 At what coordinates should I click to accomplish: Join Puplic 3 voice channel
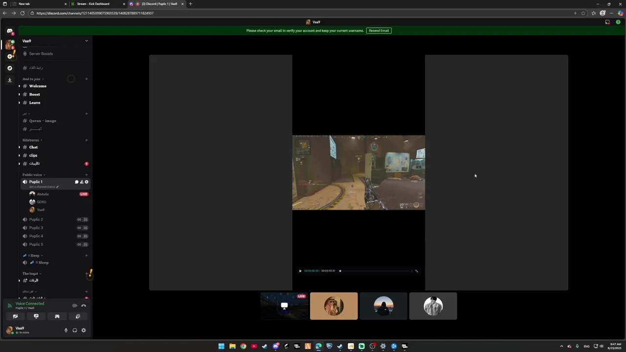pos(55,228)
